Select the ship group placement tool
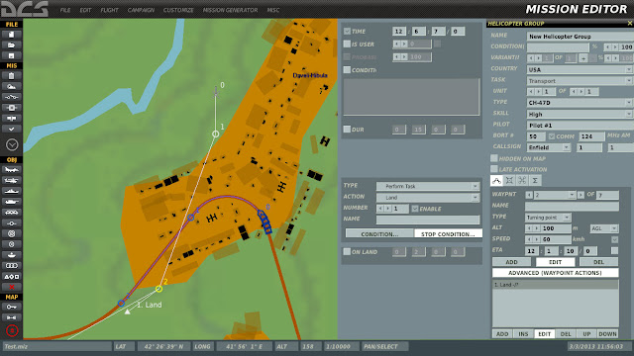 11,191
